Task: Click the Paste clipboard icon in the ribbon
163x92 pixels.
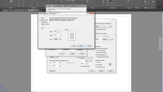Action: 145,2
